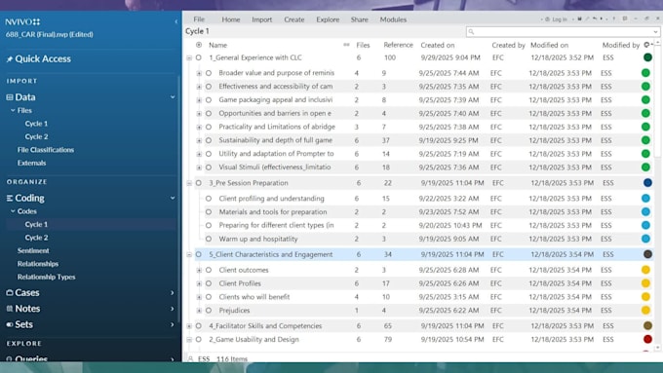The image size is (663, 373).
Task: Open the File menu
Action: (x=199, y=19)
